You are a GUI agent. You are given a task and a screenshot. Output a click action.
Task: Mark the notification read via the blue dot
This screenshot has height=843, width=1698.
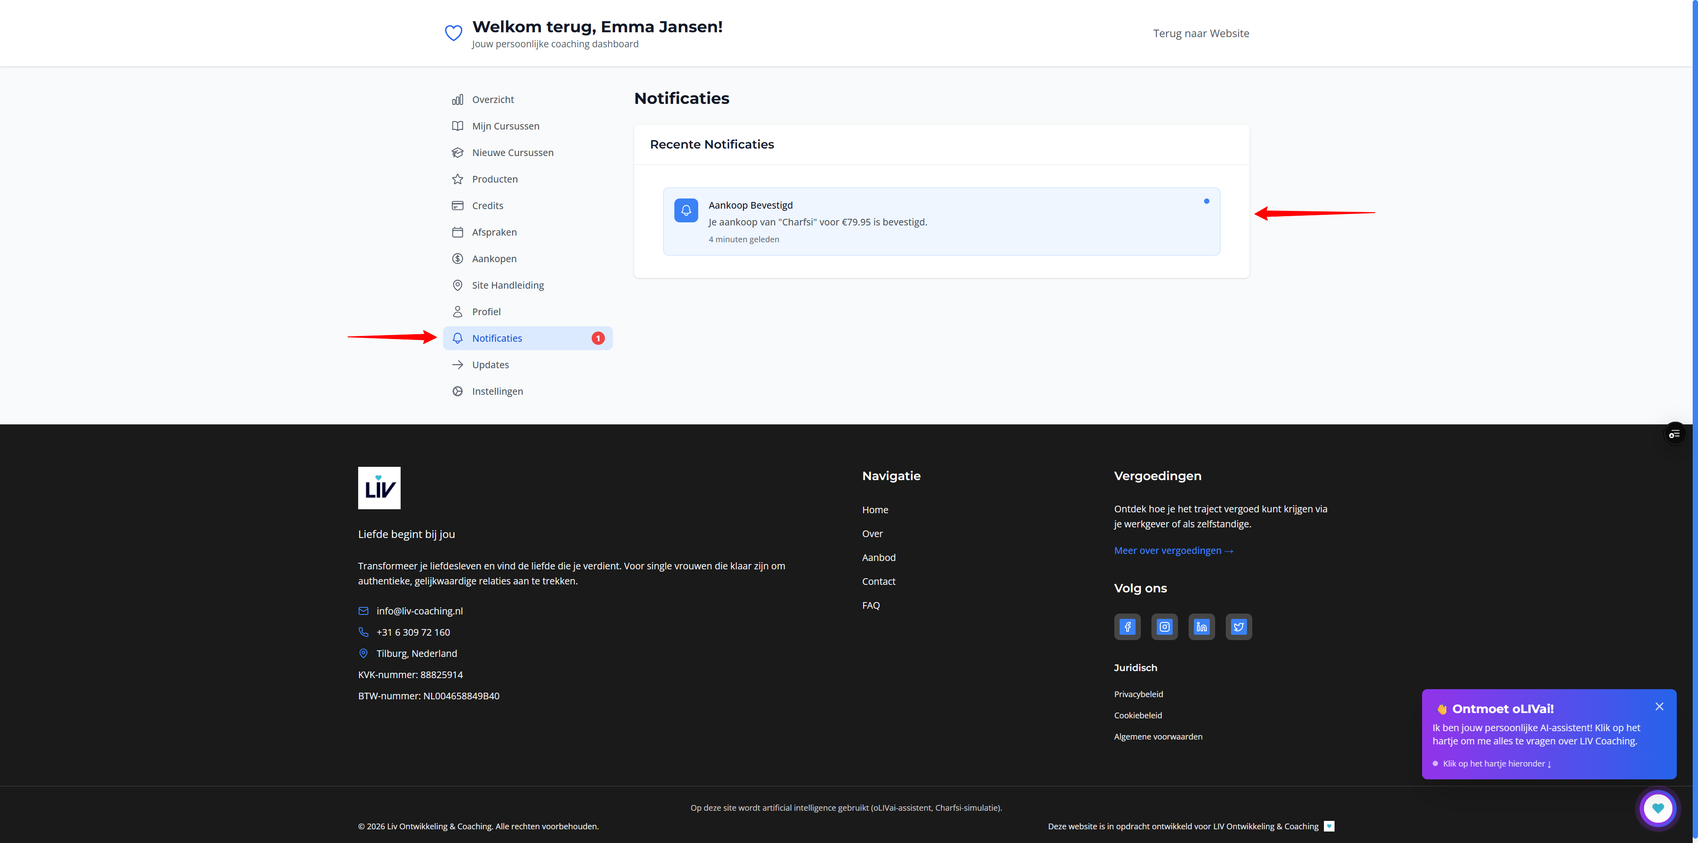1206,201
